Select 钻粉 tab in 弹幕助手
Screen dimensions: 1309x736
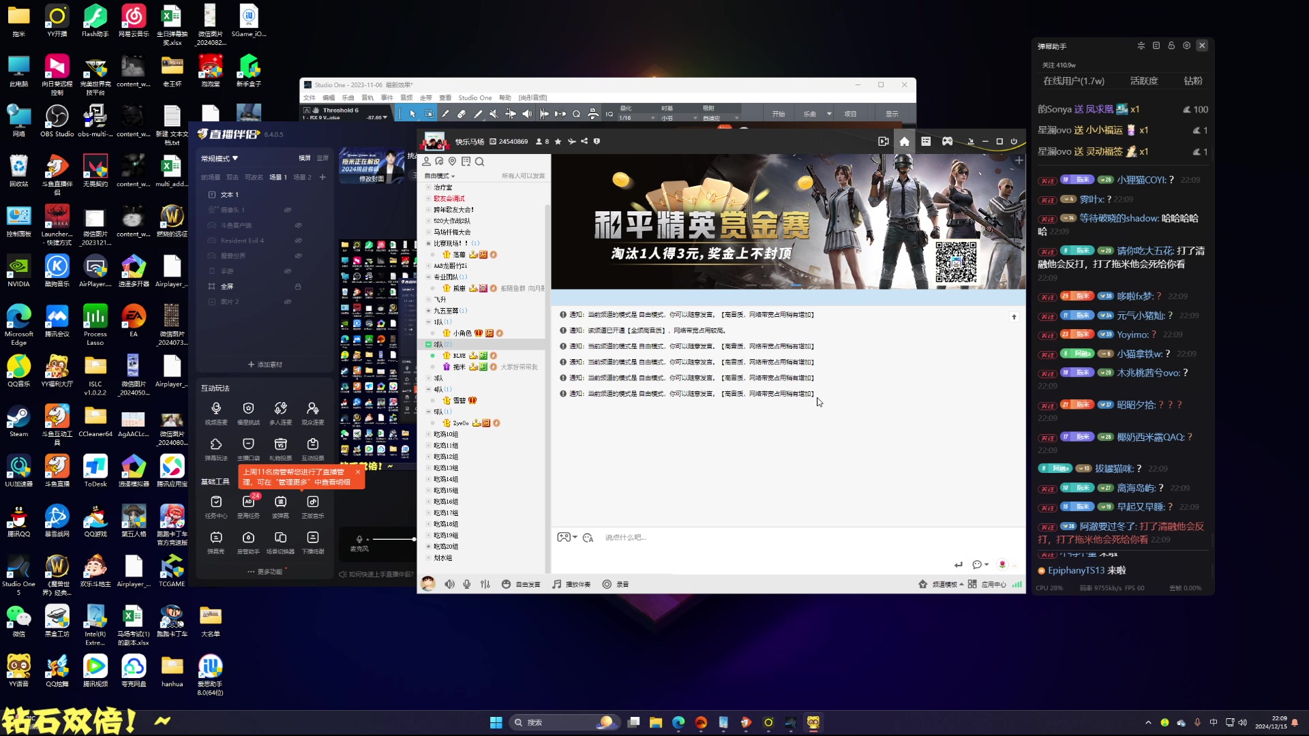click(x=1193, y=80)
